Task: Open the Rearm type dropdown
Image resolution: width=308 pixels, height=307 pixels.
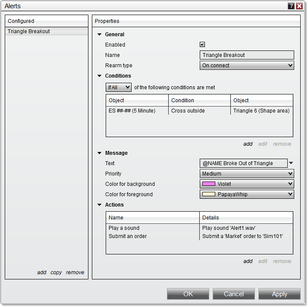Action: coord(247,66)
